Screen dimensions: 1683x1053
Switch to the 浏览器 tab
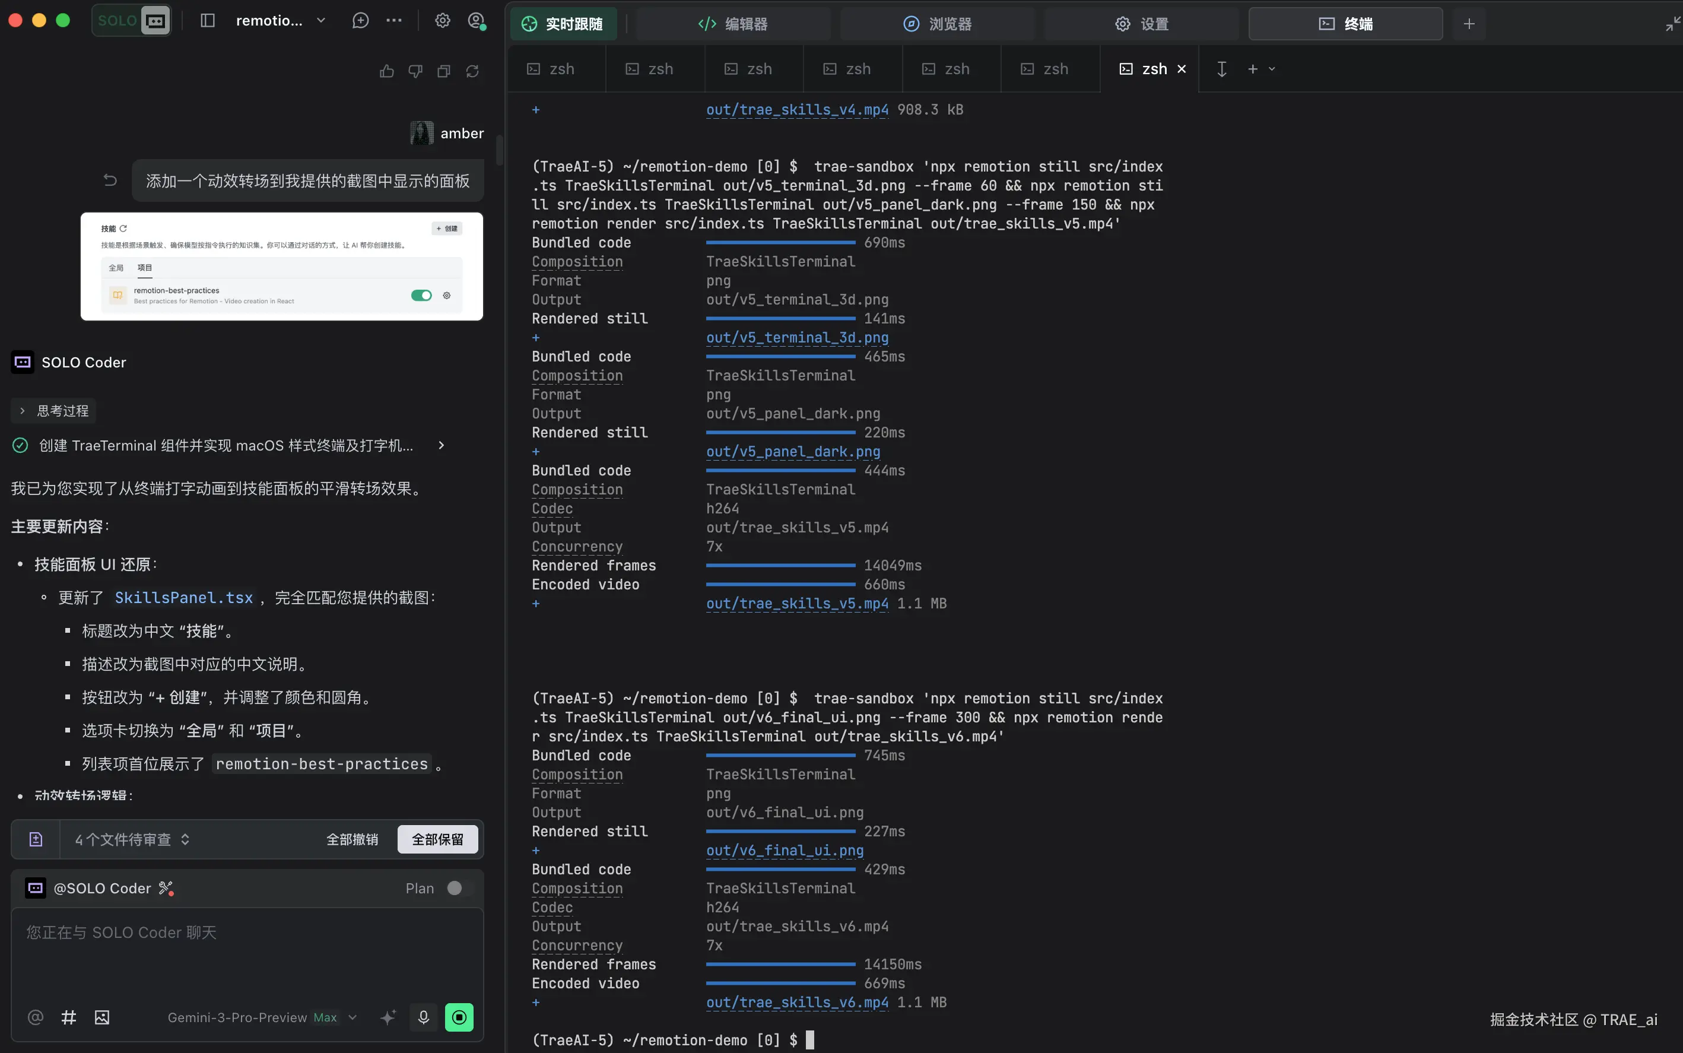(937, 24)
